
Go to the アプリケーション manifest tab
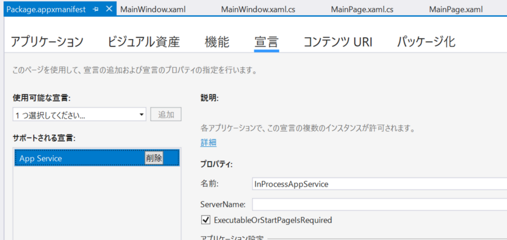click(x=47, y=42)
